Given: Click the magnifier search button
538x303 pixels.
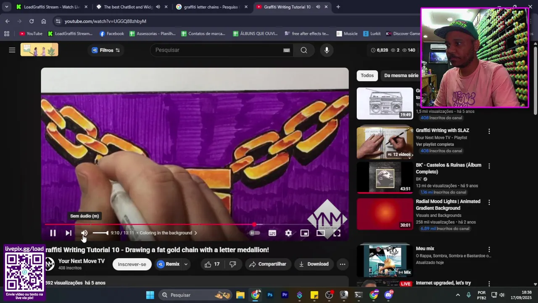Looking at the screenshot, I should (304, 50).
